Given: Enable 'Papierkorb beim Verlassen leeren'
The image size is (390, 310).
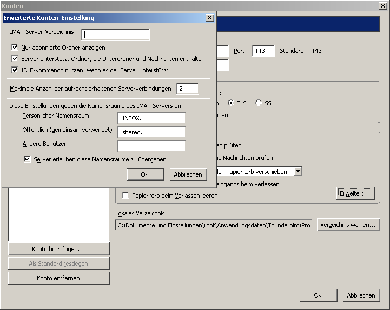Looking at the screenshot, I should (127, 196).
